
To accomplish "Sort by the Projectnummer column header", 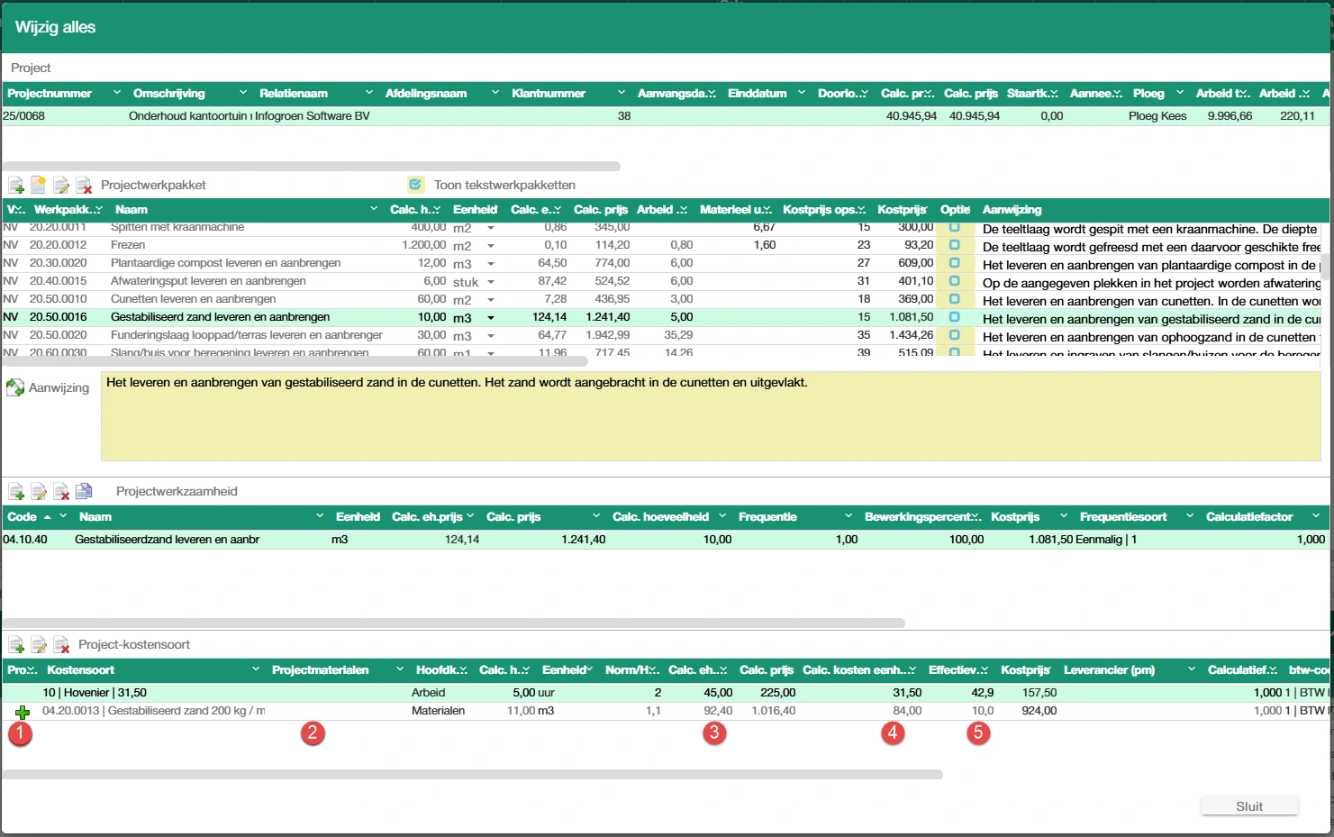I will click(50, 94).
